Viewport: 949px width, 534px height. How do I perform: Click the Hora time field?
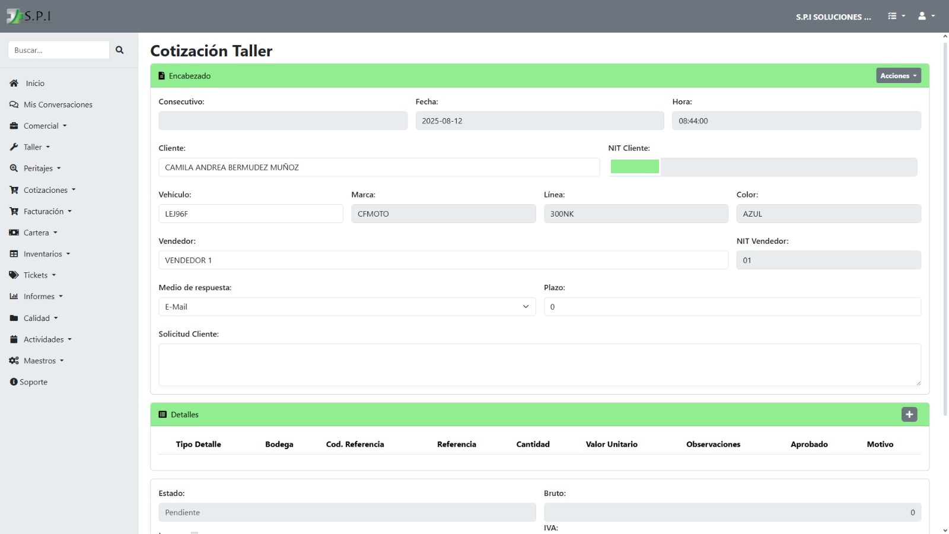pyautogui.click(x=797, y=120)
